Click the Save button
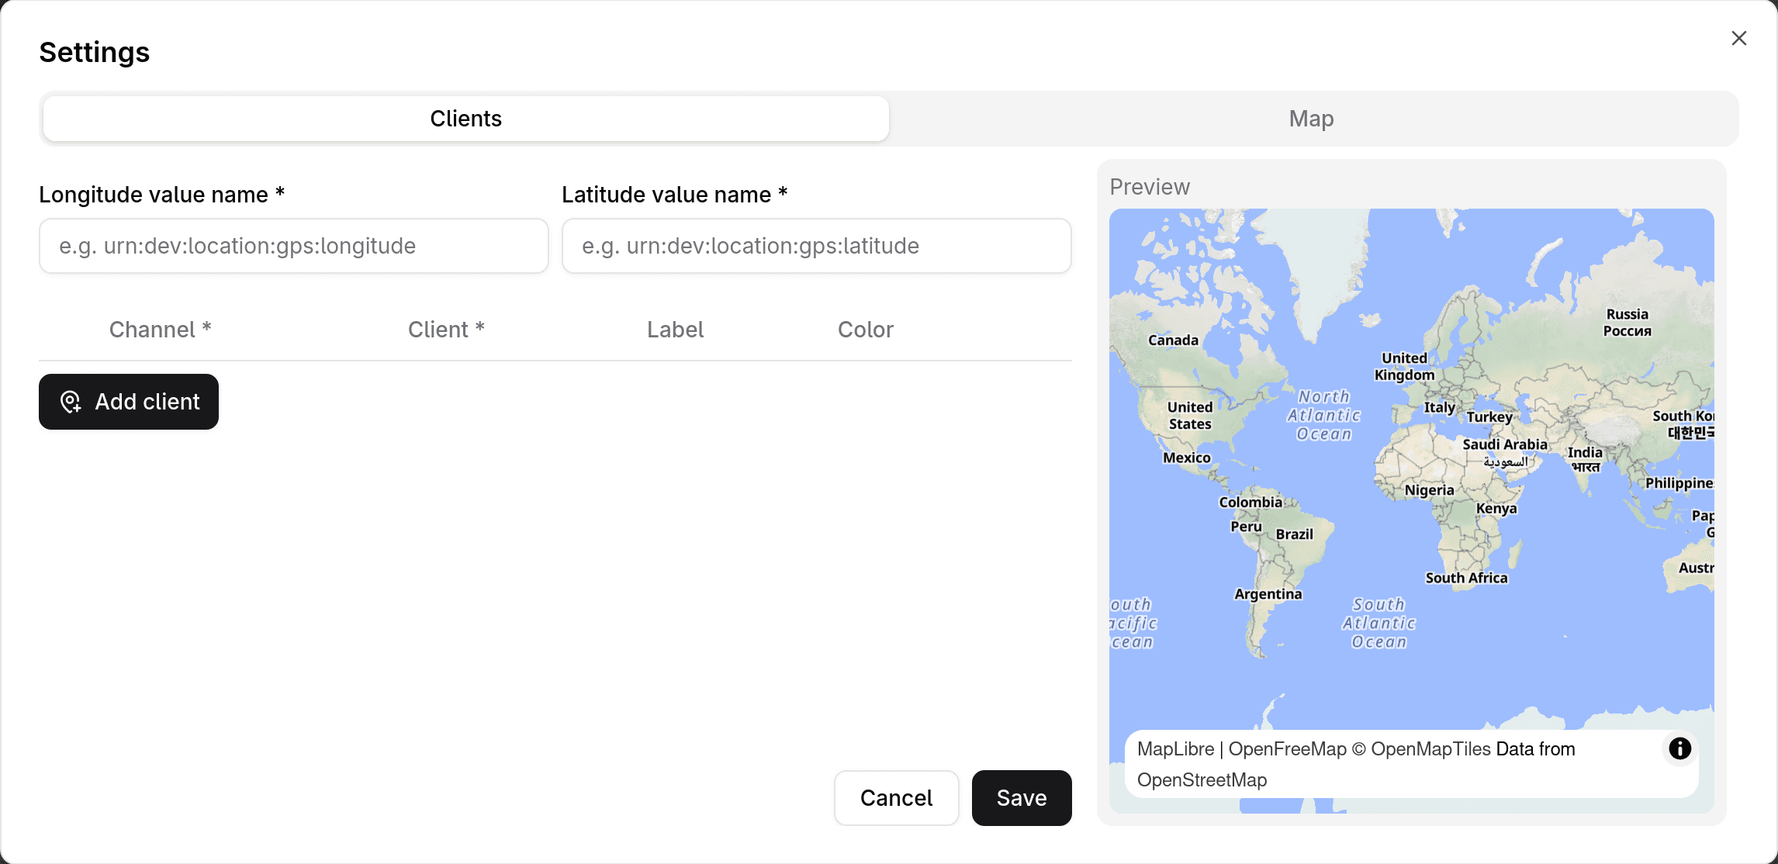The image size is (1778, 864). 1021,797
